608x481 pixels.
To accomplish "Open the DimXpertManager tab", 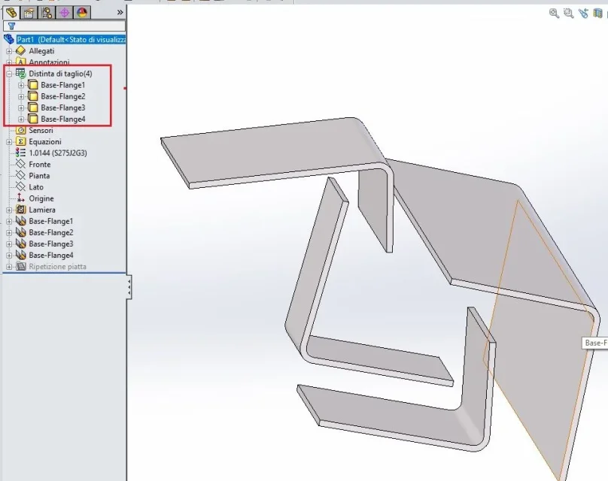I will (x=65, y=13).
